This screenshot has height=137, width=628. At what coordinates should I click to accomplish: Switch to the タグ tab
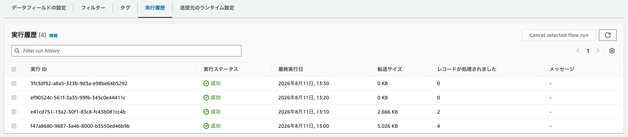[125, 8]
